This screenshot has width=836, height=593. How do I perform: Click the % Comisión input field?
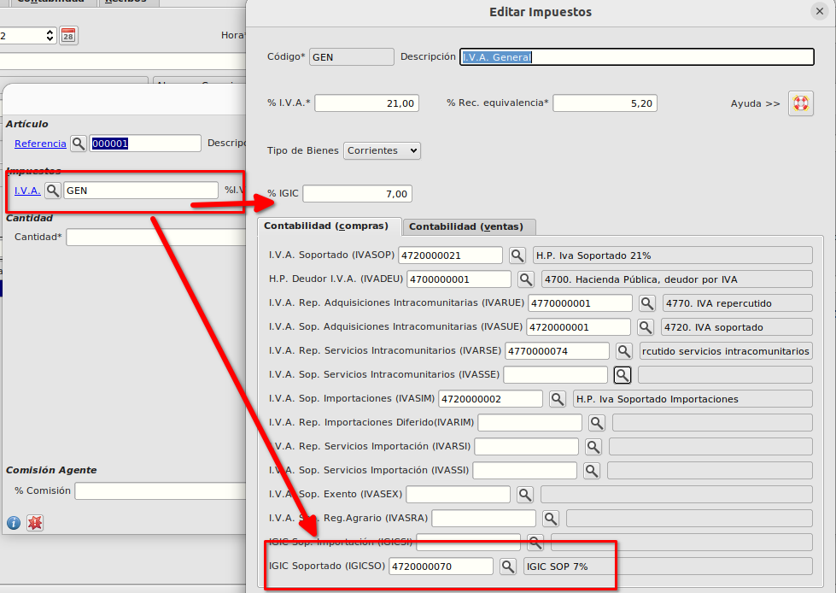(161, 491)
